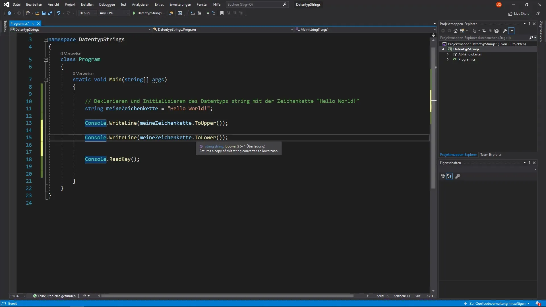Open properties via the wrench icon in Projektmappen-Explorer
This screenshot has height=307, width=546.
click(505, 31)
